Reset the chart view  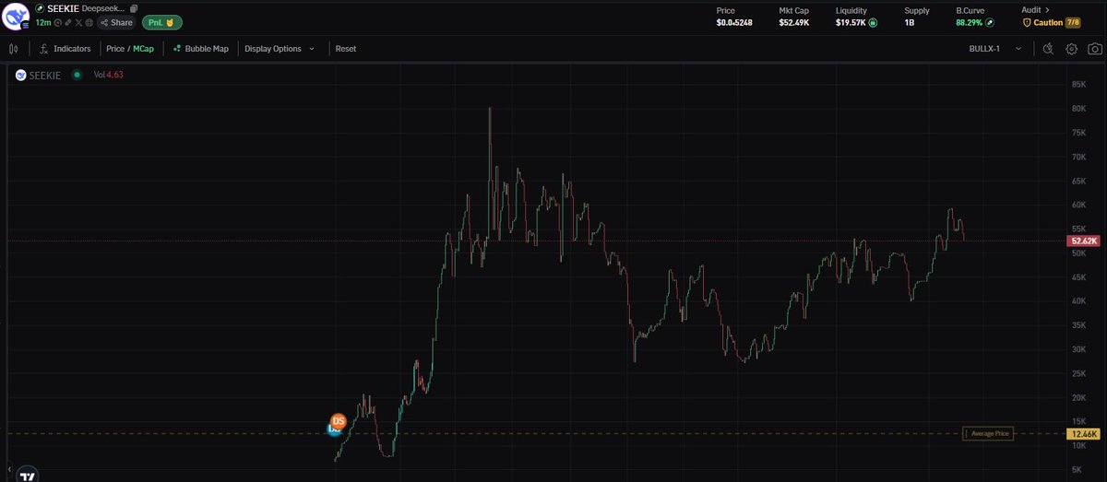346,49
